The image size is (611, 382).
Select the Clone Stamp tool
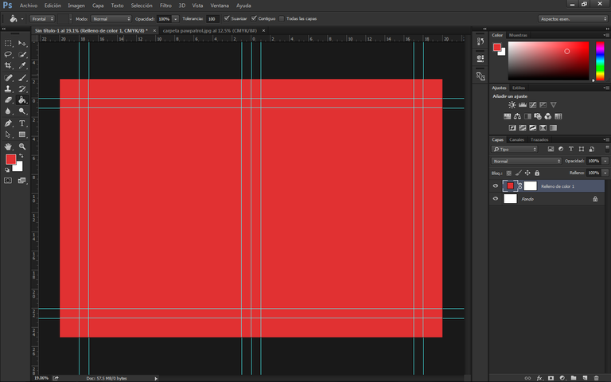[8, 89]
